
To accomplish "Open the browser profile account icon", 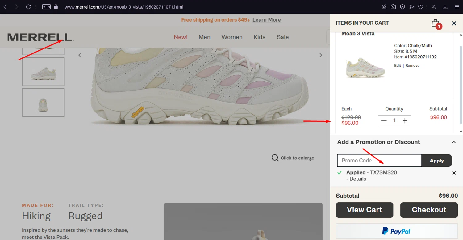I will pyautogui.click(x=434, y=7).
